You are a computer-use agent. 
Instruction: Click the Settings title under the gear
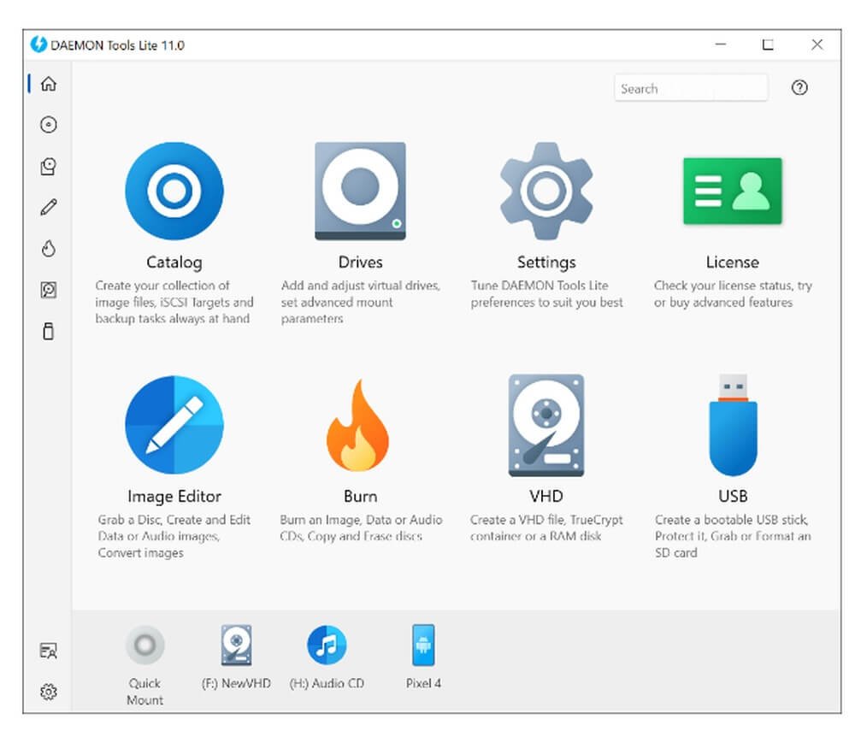(x=546, y=262)
